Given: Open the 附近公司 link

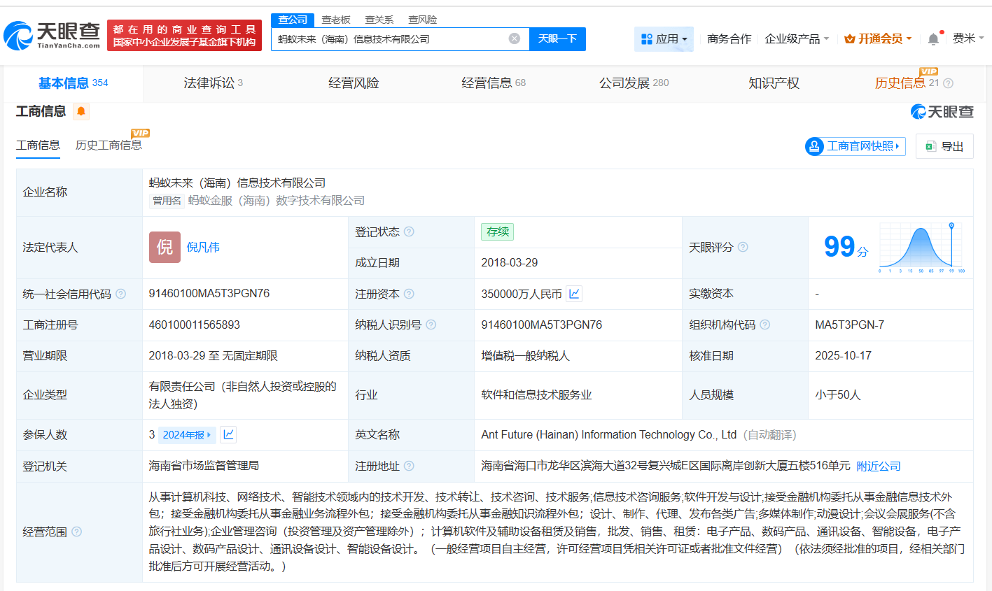Looking at the screenshot, I should 879,466.
